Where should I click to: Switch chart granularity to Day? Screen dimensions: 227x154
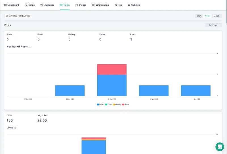coord(199,16)
